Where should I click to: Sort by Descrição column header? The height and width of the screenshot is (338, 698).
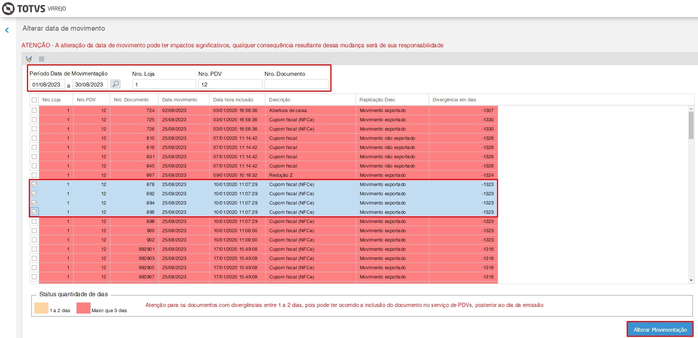tap(310, 100)
